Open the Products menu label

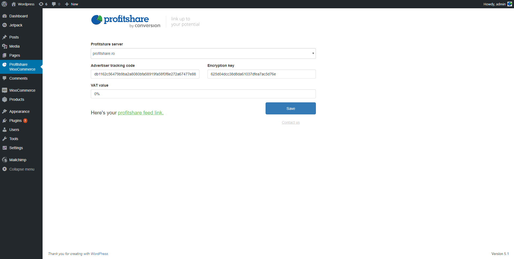point(17,99)
